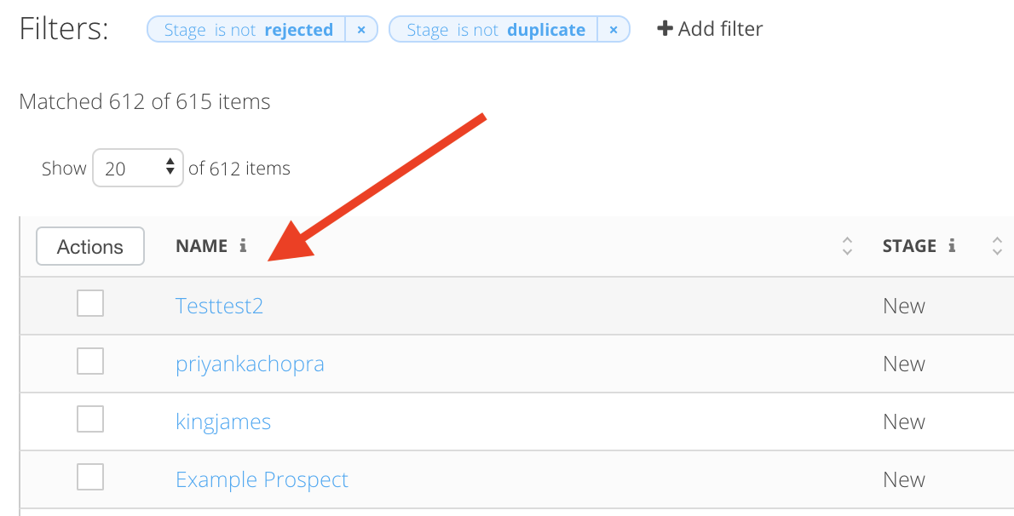Open the kingjames prospect link

[x=223, y=421]
